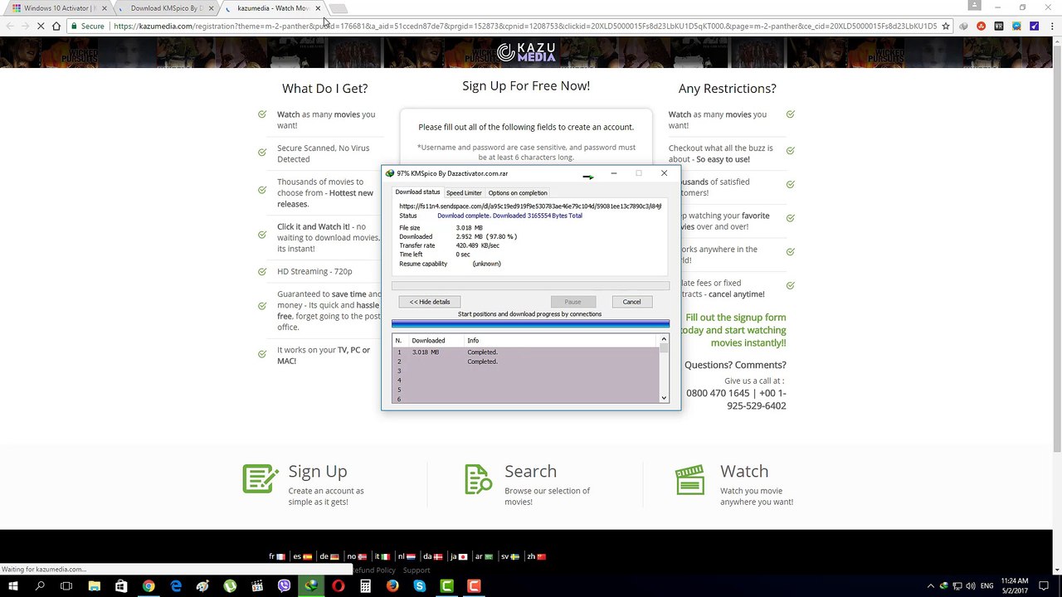
Task: Open Opera browser from the taskbar
Action: [339, 586]
